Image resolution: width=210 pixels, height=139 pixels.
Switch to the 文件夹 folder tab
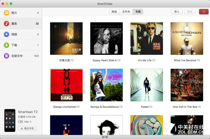tap(126, 11)
